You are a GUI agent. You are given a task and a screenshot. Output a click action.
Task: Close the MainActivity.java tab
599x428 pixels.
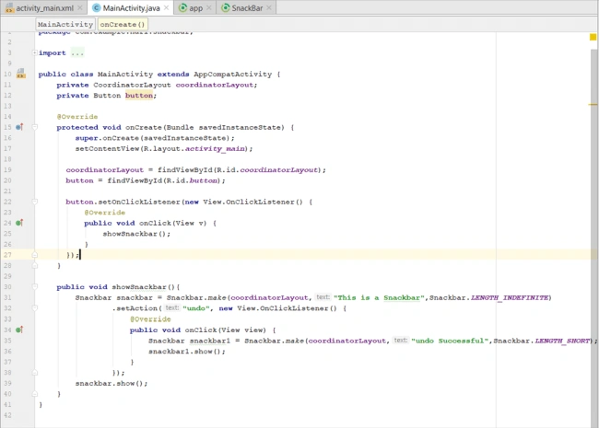coord(166,7)
